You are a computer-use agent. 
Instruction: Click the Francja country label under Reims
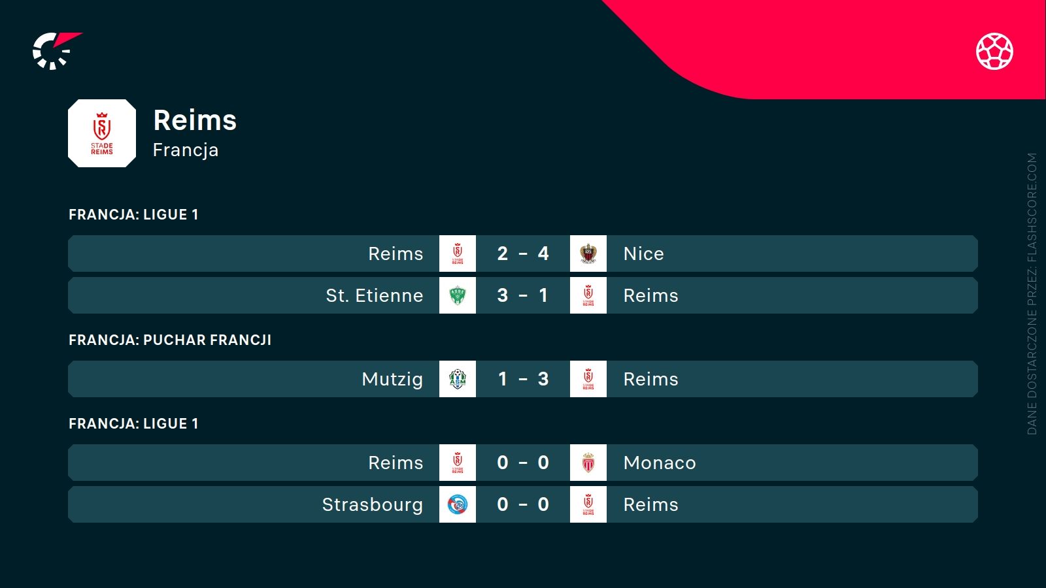[186, 150]
